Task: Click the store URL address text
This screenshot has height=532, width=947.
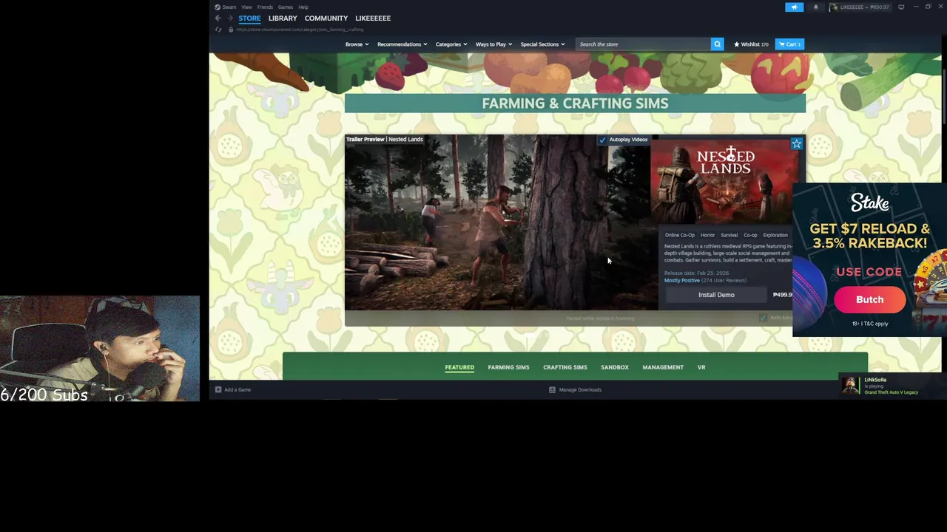Action: tap(300, 30)
